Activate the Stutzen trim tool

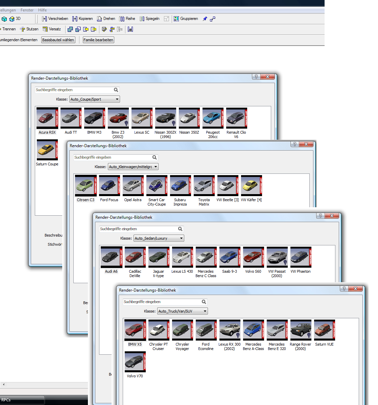[x=29, y=29]
